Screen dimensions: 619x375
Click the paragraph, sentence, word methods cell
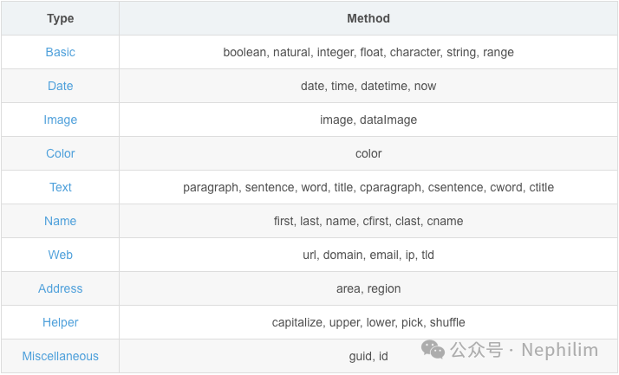click(x=368, y=187)
